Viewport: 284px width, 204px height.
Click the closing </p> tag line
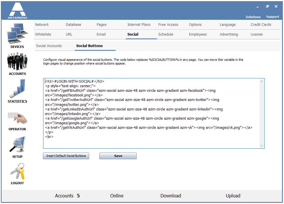click(x=49, y=132)
